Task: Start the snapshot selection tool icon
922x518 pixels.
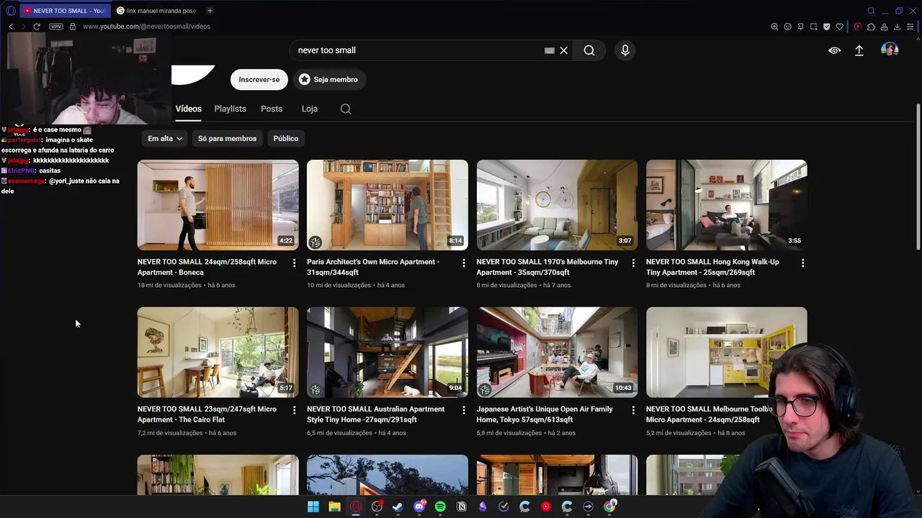Action: (813, 27)
